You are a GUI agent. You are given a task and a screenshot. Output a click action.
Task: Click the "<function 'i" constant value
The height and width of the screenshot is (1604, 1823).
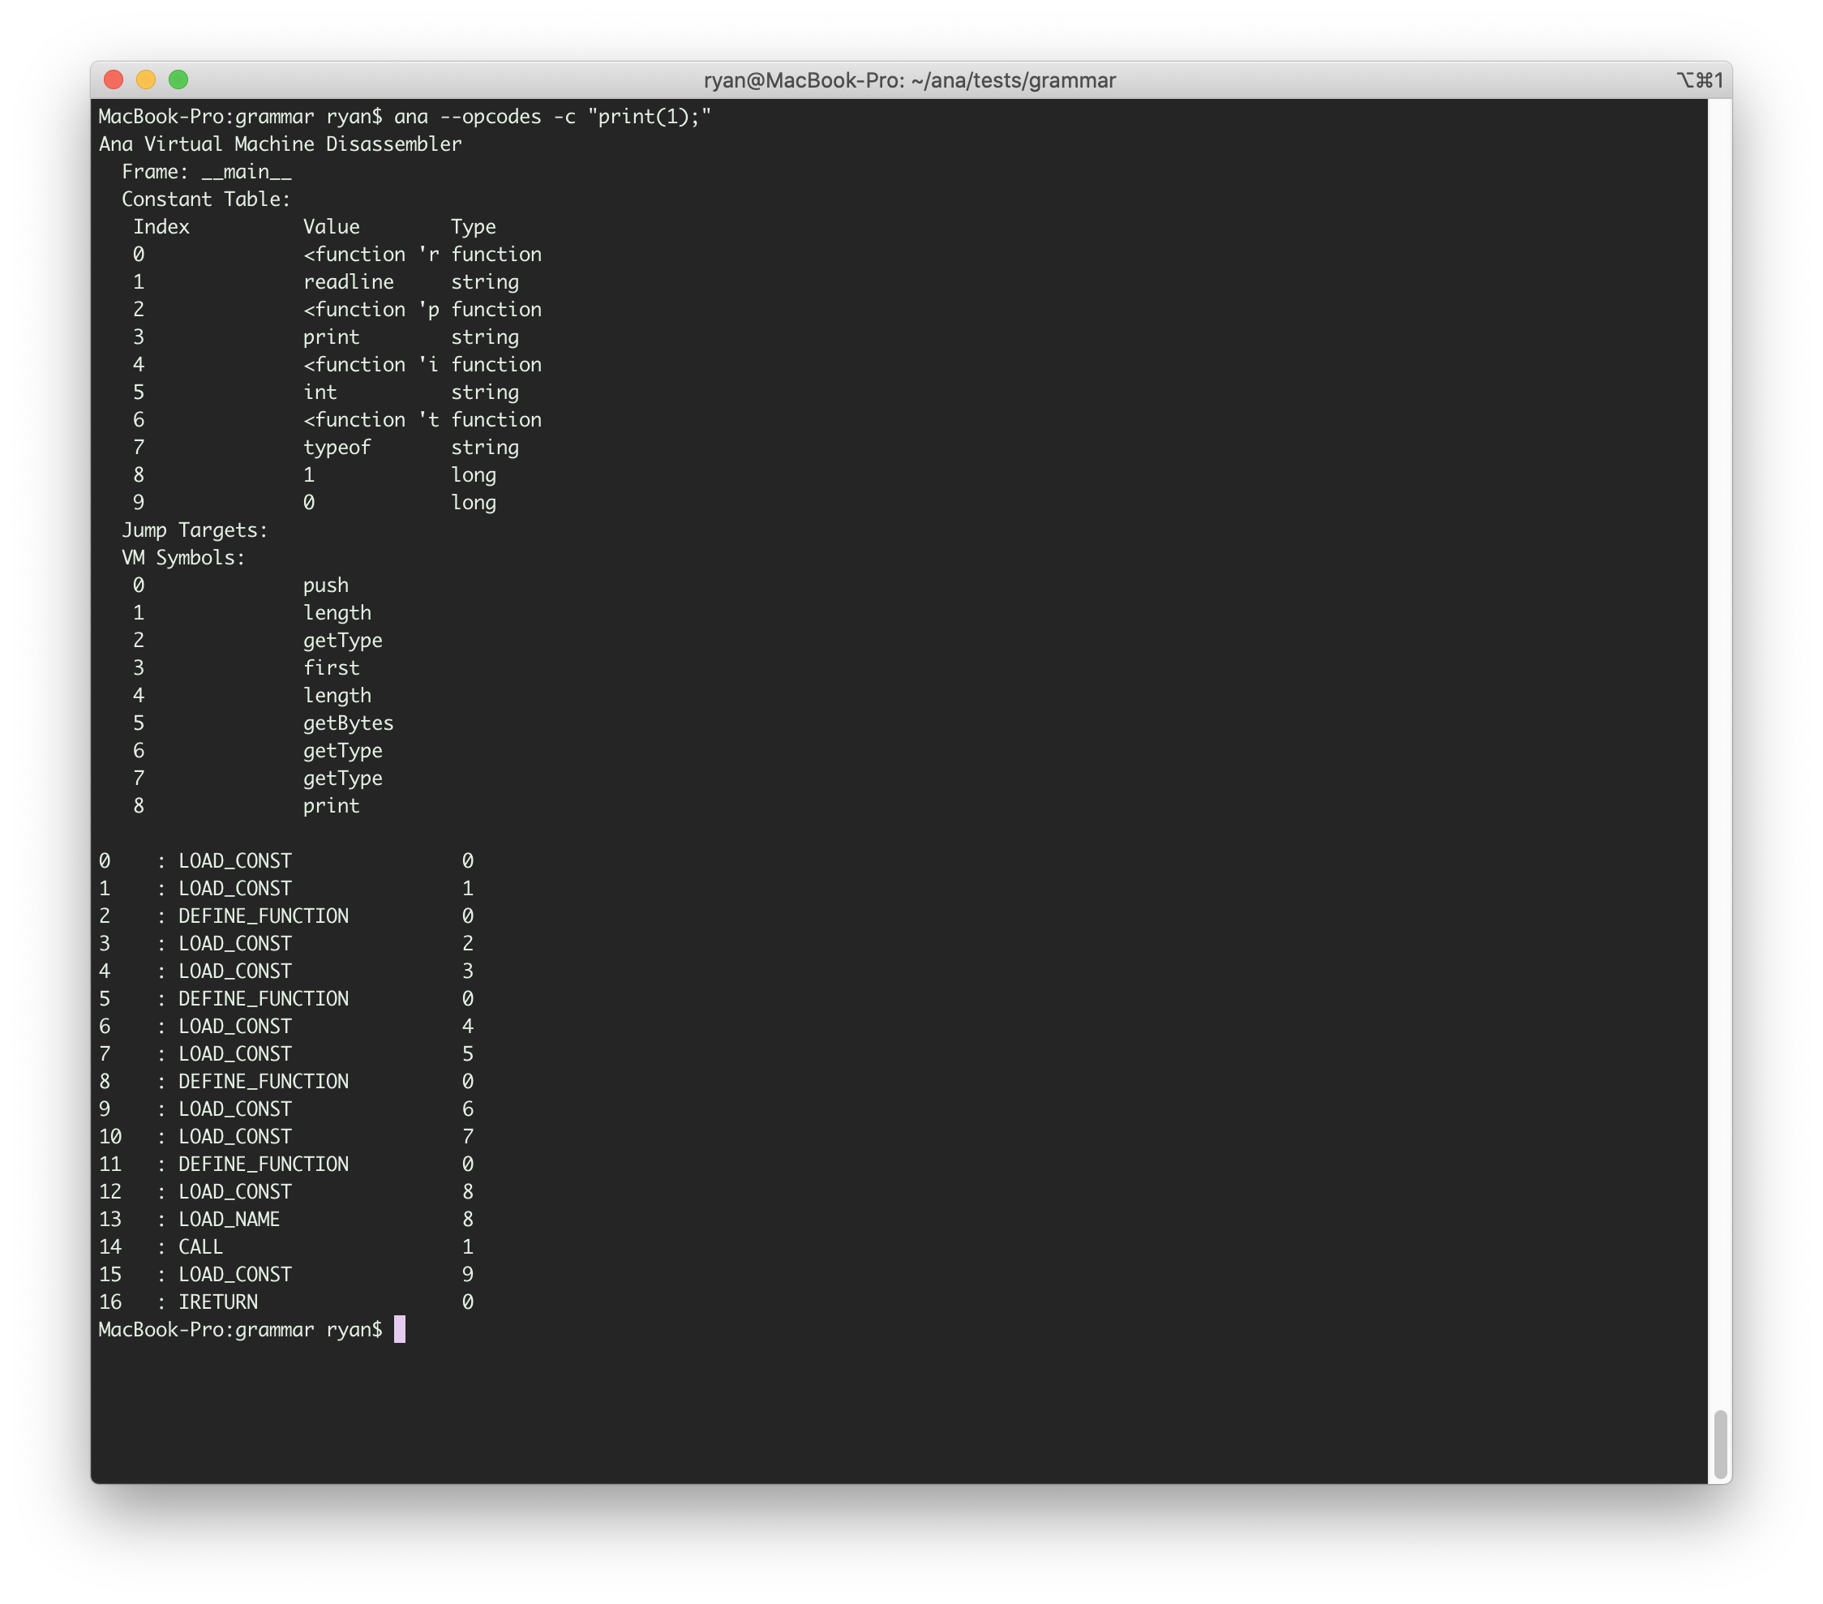(x=371, y=366)
